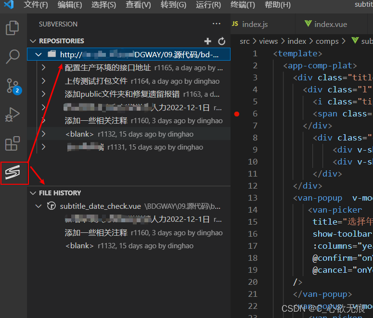Expand revision r1163 commit entry

point(43,94)
